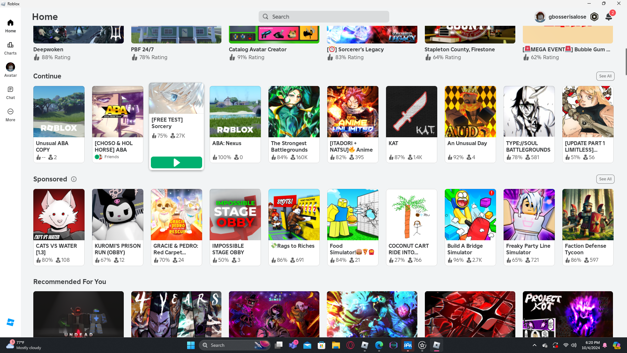Open the Anime Unlimited game card
The height and width of the screenshot is (353, 627).
click(353, 124)
